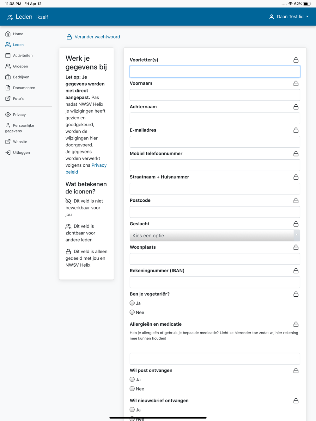Open the Activiteiten calendar icon

[x=8, y=55]
